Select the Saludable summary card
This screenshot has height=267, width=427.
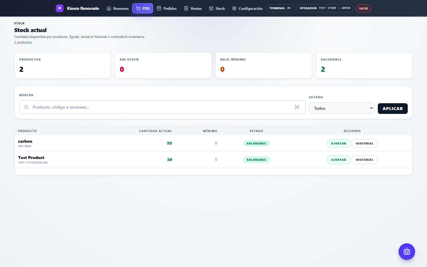coord(364,66)
